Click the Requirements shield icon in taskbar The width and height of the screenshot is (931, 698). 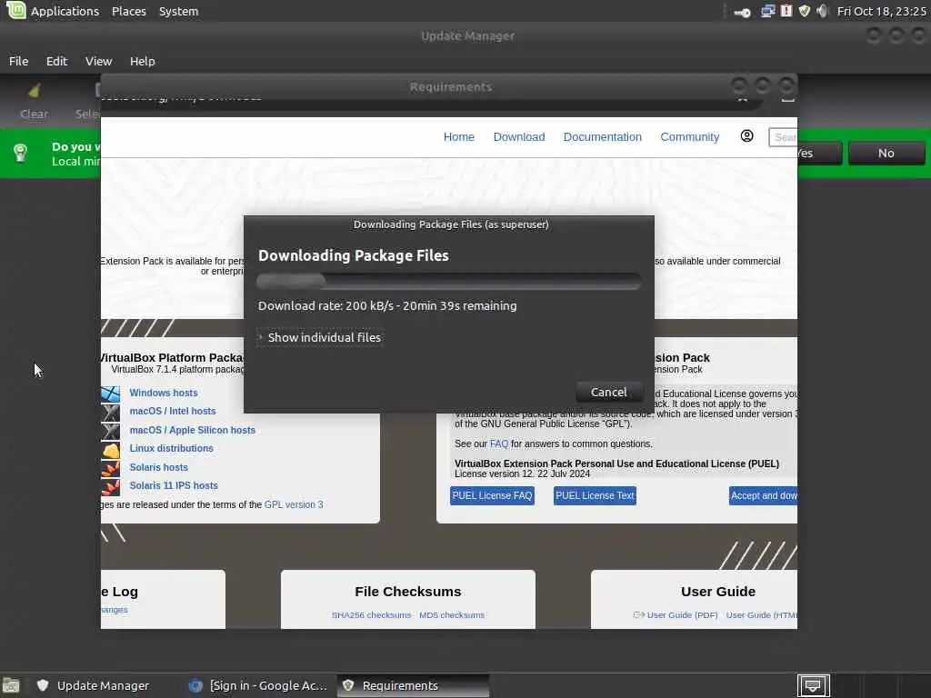(x=348, y=685)
